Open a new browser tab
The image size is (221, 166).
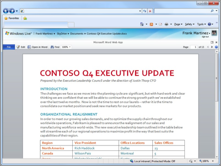71,25
